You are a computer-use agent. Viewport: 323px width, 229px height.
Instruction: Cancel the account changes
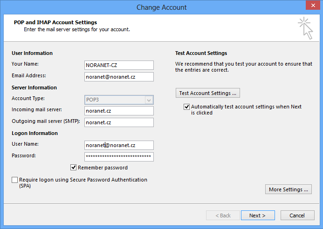click(x=297, y=216)
